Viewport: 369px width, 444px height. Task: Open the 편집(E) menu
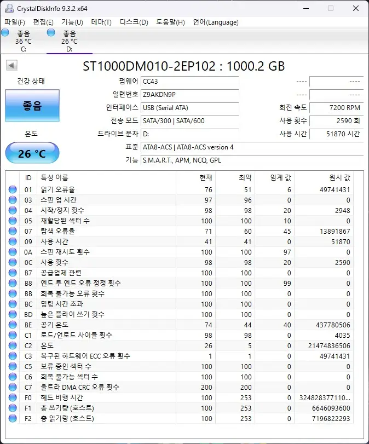pos(43,22)
